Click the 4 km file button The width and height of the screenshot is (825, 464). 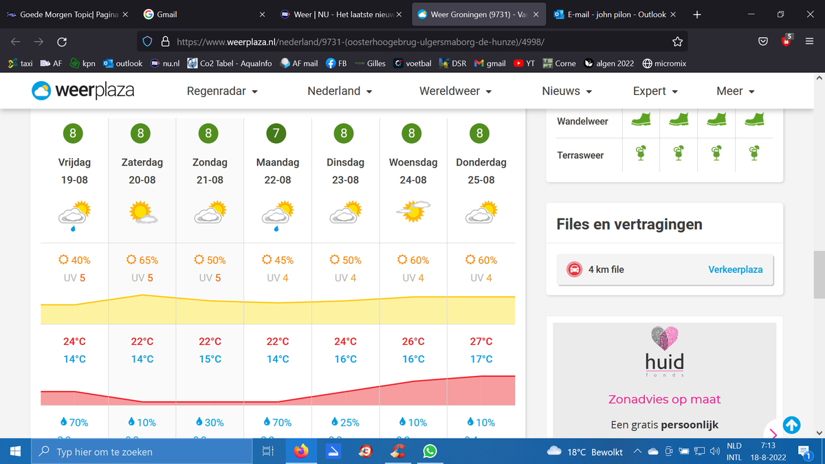(x=664, y=270)
